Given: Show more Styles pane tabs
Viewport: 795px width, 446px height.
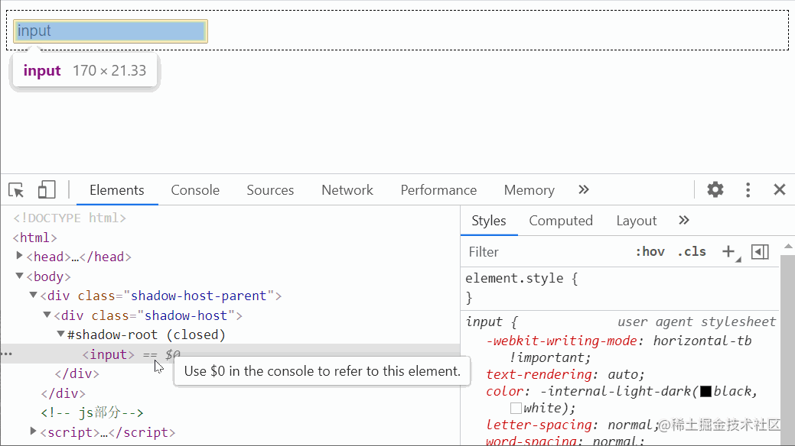Looking at the screenshot, I should click(684, 221).
